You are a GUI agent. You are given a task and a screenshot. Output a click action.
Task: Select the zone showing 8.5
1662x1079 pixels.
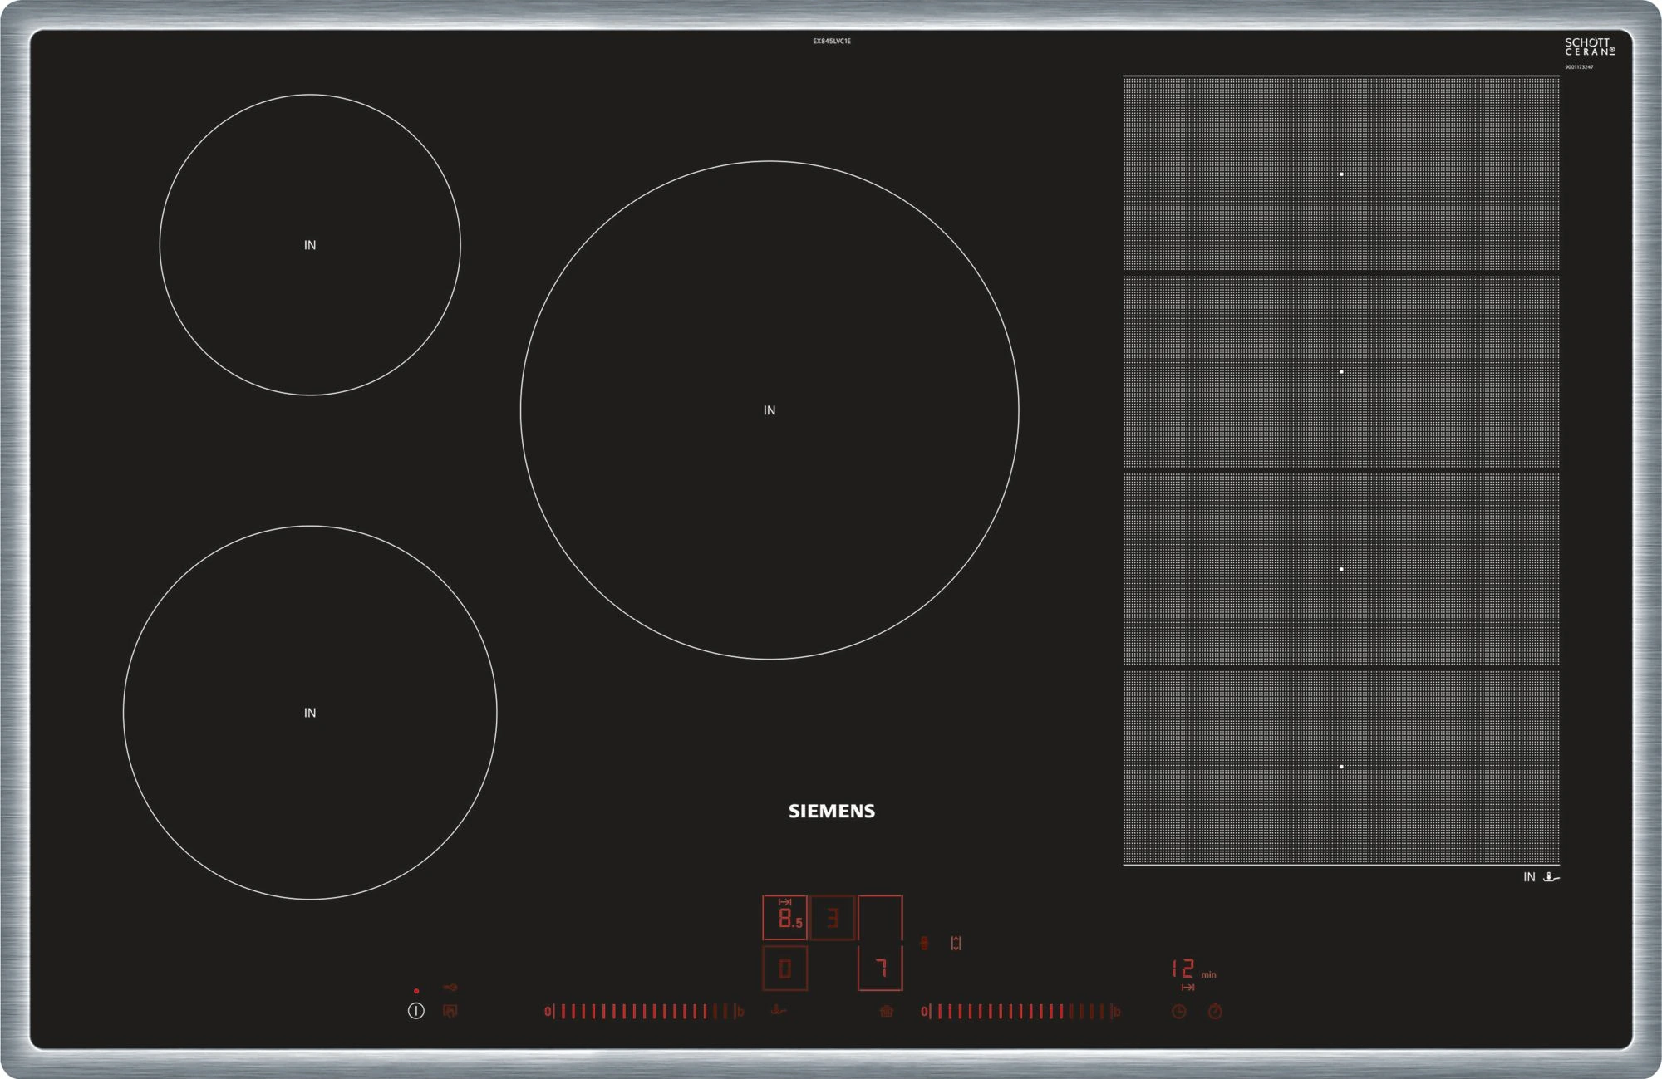pos(784,917)
